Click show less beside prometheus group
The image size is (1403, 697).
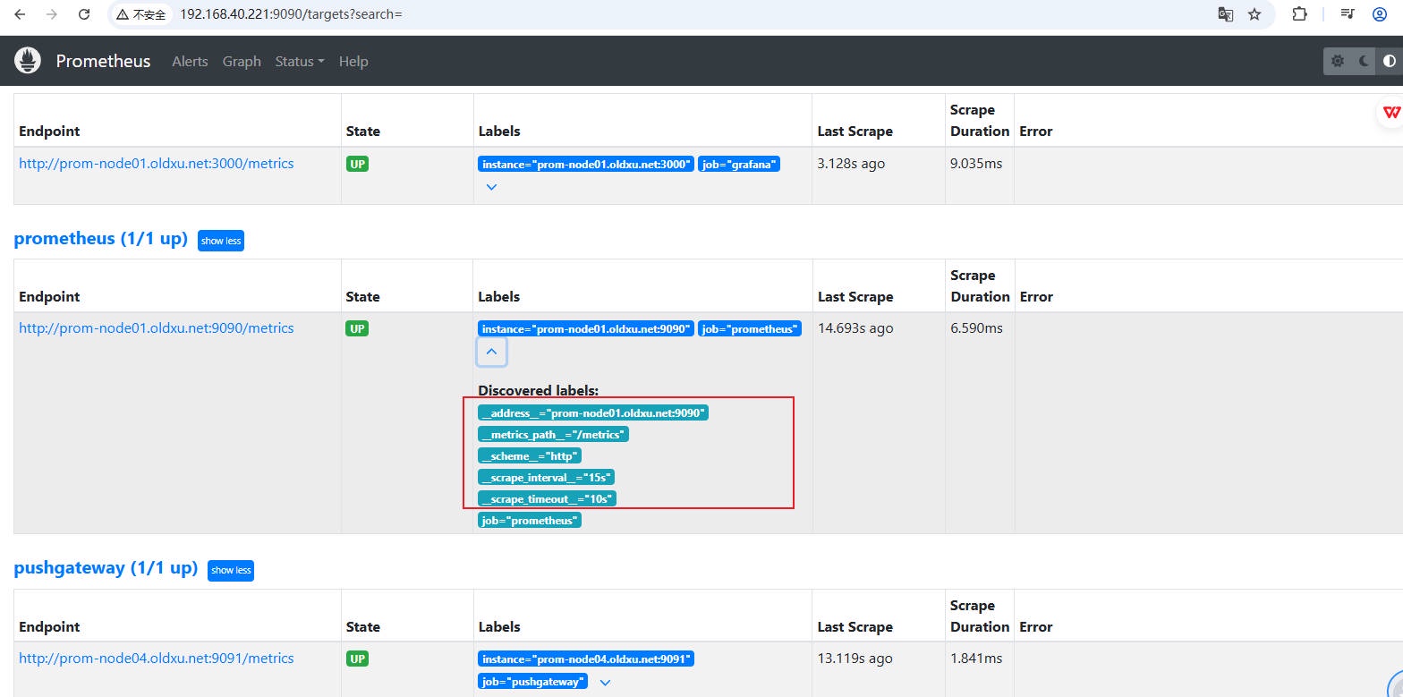(220, 241)
